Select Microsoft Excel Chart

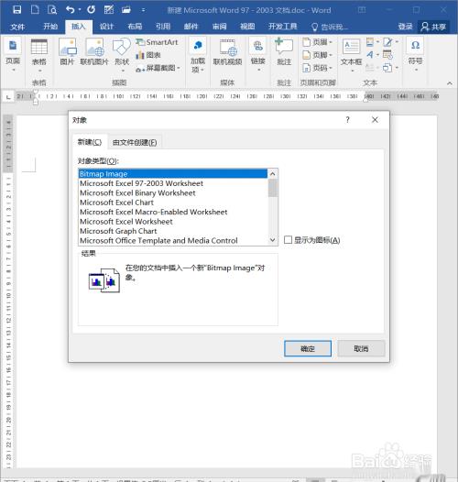[x=173, y=203]
